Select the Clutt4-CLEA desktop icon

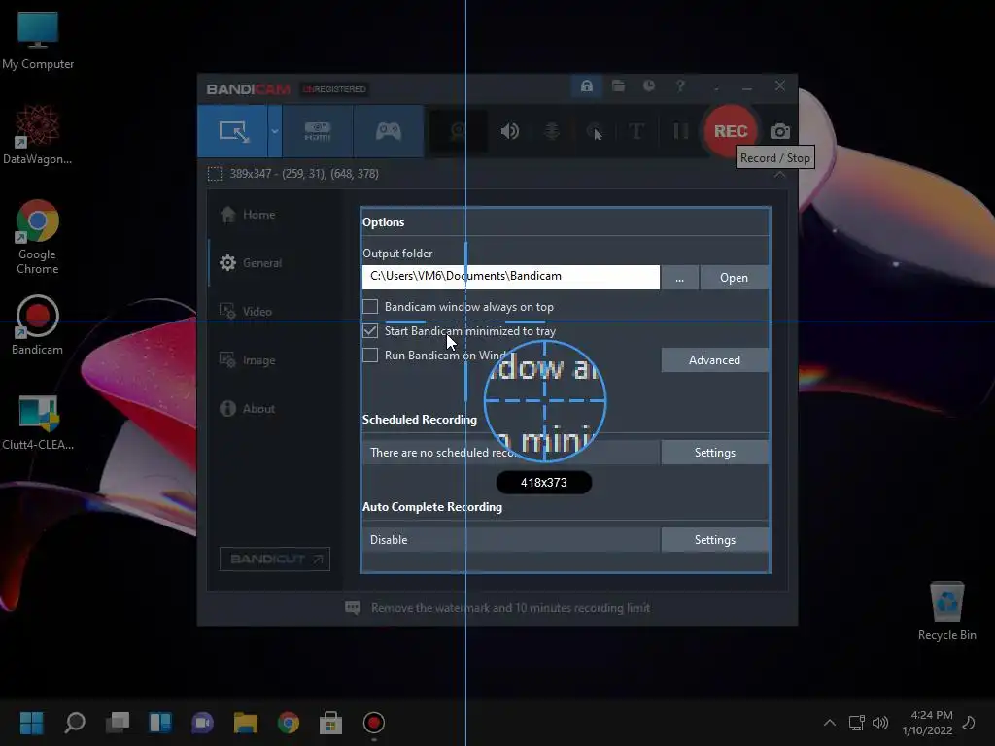(x=38, y=422)
